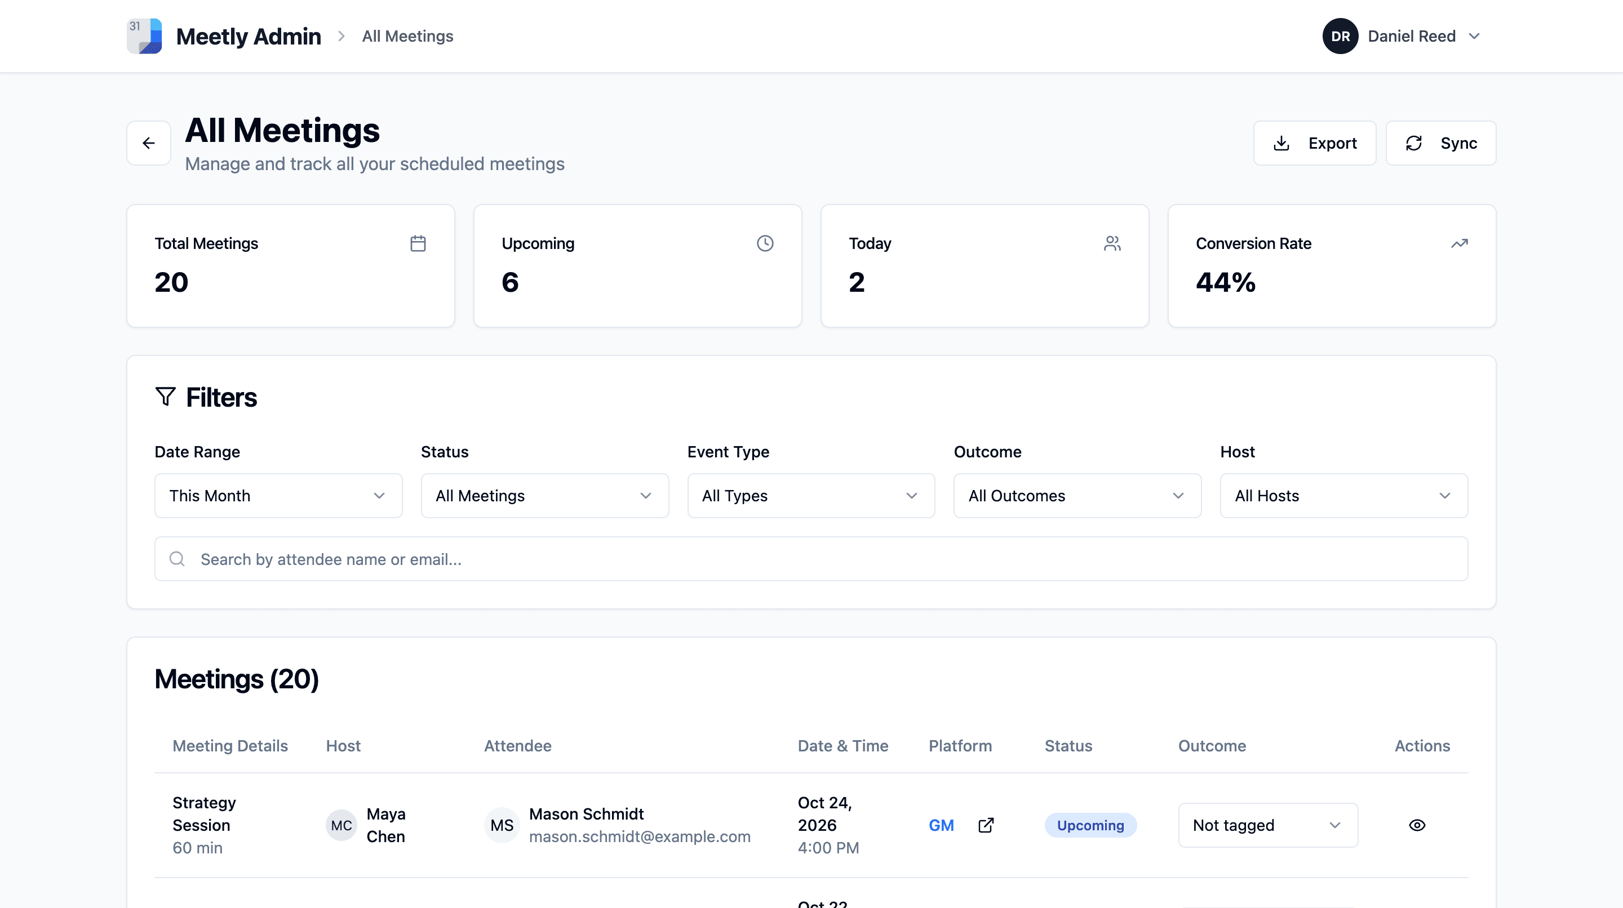Click the Meetings (20) heading
The width and height of the screenshot is (1623, 908).
[x=236, y=679]
